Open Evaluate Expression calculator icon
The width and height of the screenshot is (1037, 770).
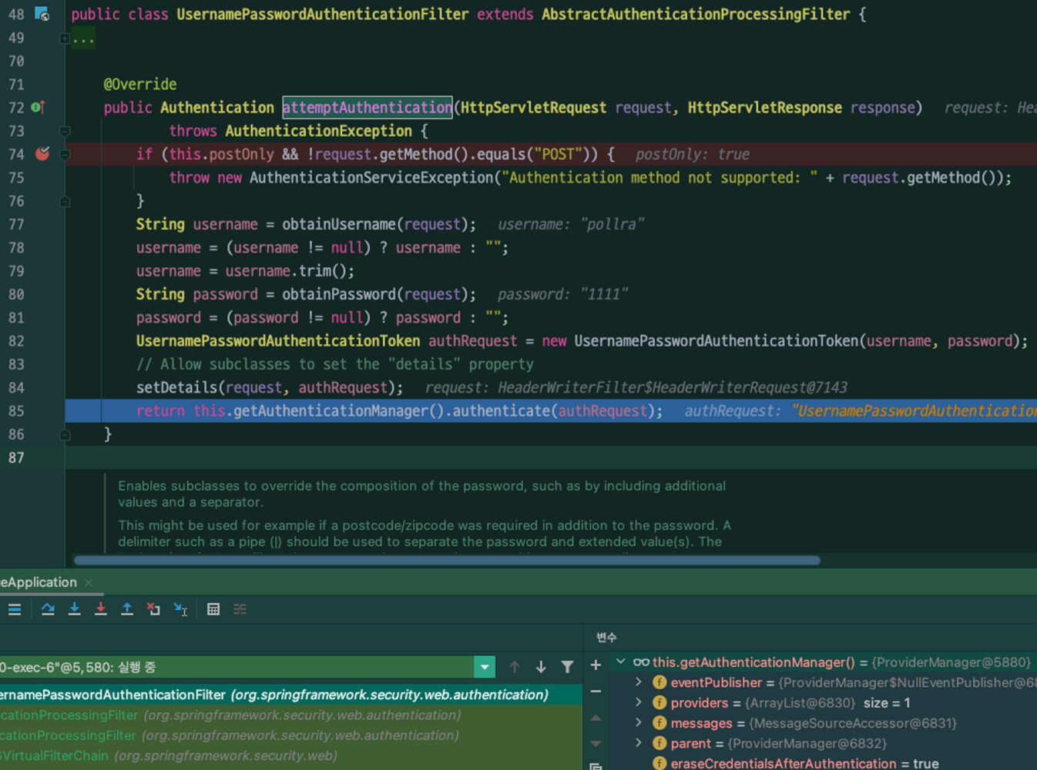(213, 609)
